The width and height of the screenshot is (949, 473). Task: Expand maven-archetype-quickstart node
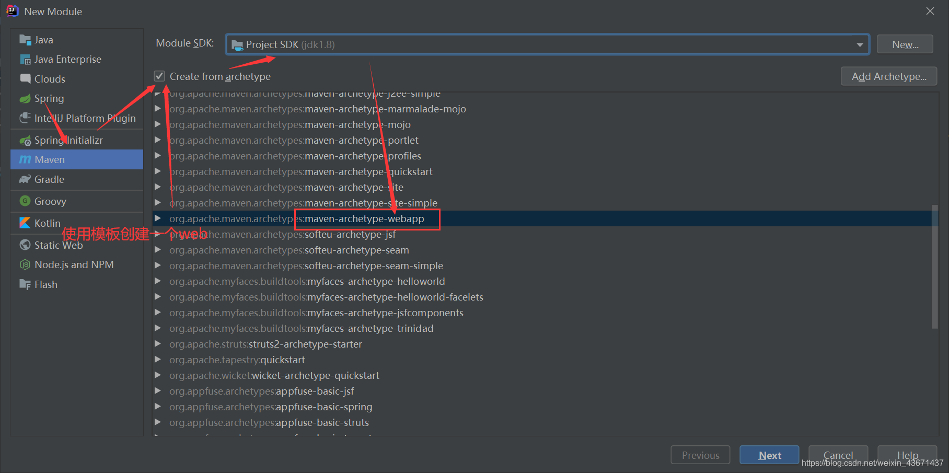tap(158, 171)
